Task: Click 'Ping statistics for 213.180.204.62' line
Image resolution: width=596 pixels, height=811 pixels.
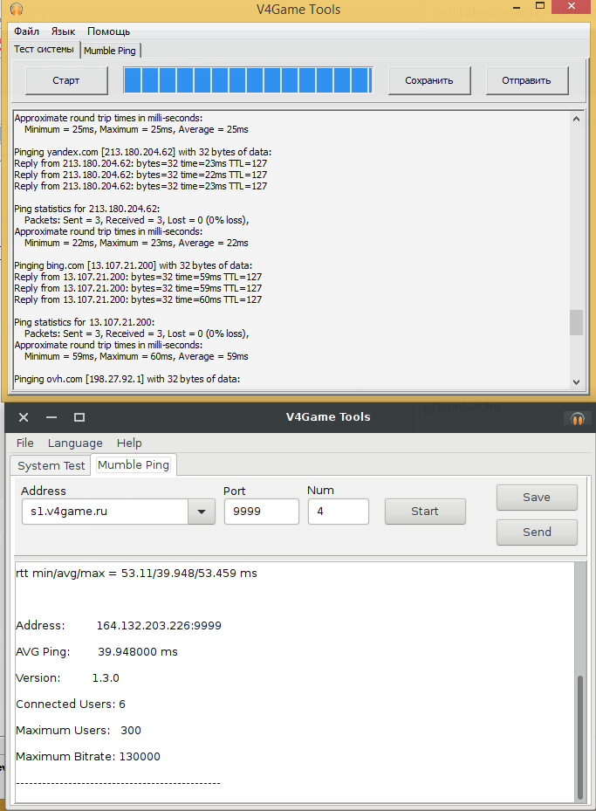Action: point(87,209)
